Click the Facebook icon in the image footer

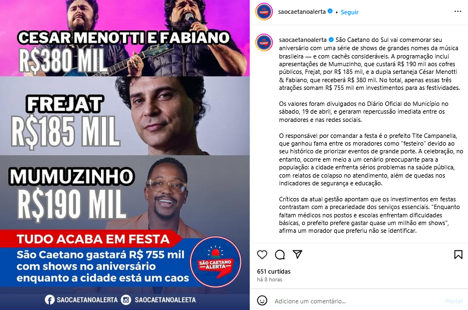50,300
